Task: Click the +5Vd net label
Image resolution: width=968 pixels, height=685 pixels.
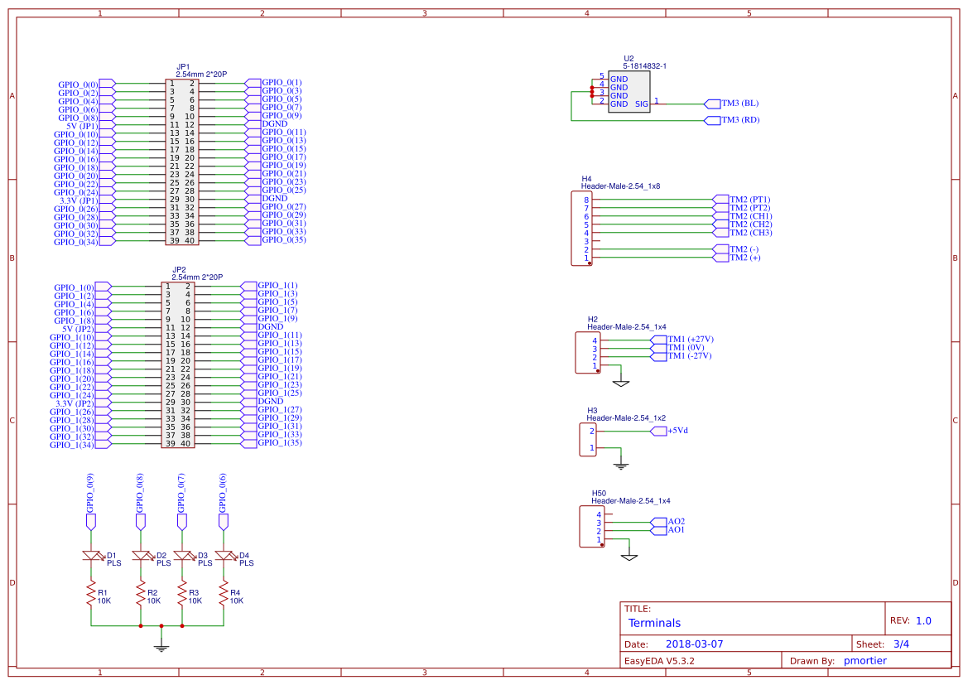Action: tap(679, 431)
